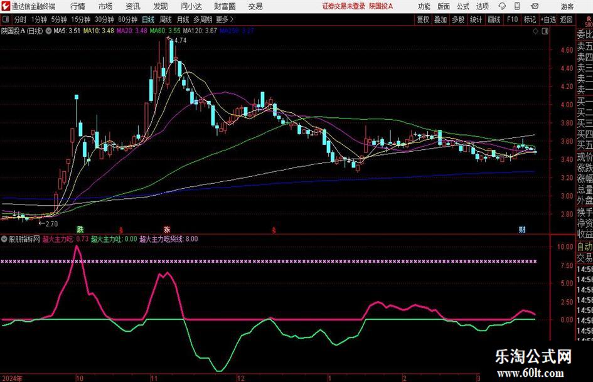Click the 叠加 overlay button
Viewport: 593px width, 382px height.
click(x=441, y=19)
